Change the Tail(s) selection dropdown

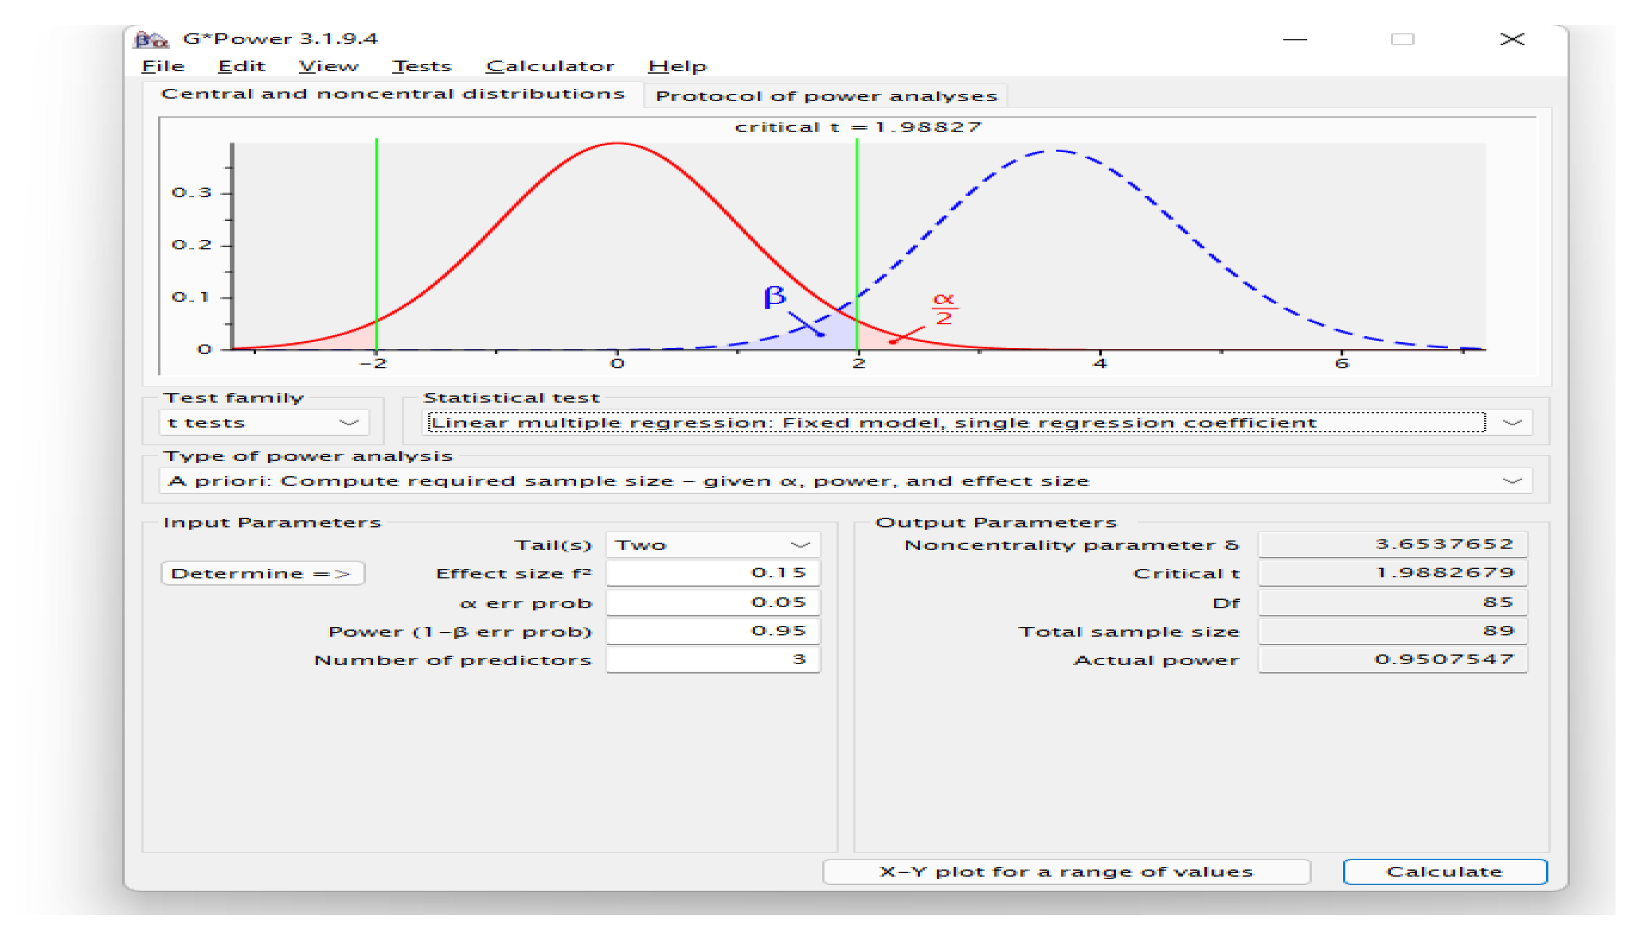click(712, 545)
